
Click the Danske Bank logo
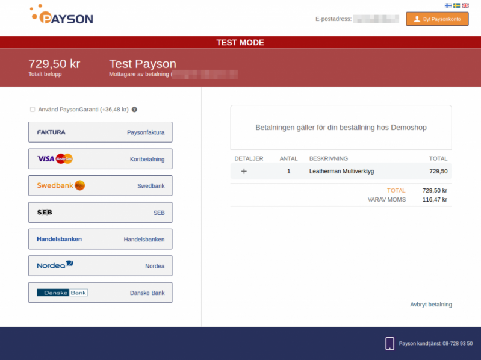click(x=62, y=293)
